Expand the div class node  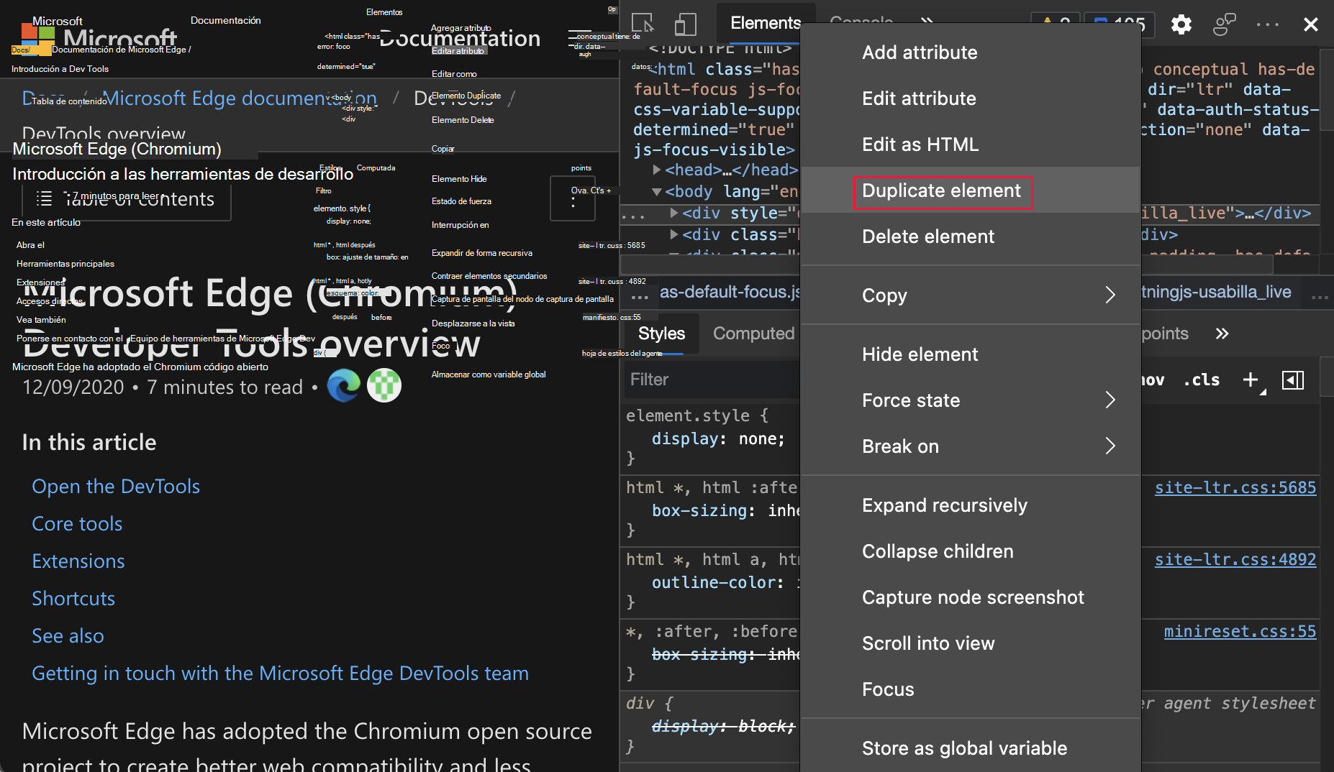point(673,235)
